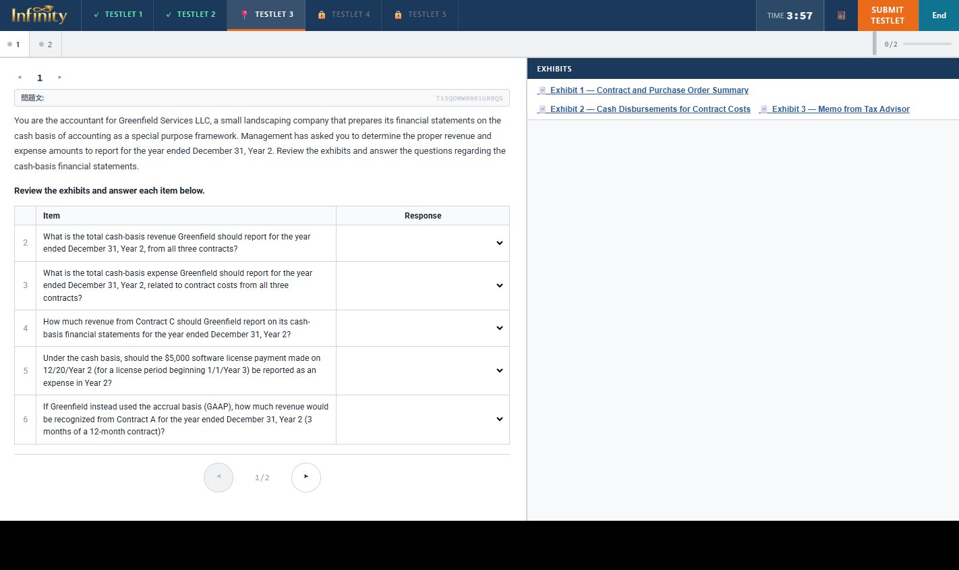Click the Infinity logo
This screenshot has width=959, height=570.
[39, 15]
